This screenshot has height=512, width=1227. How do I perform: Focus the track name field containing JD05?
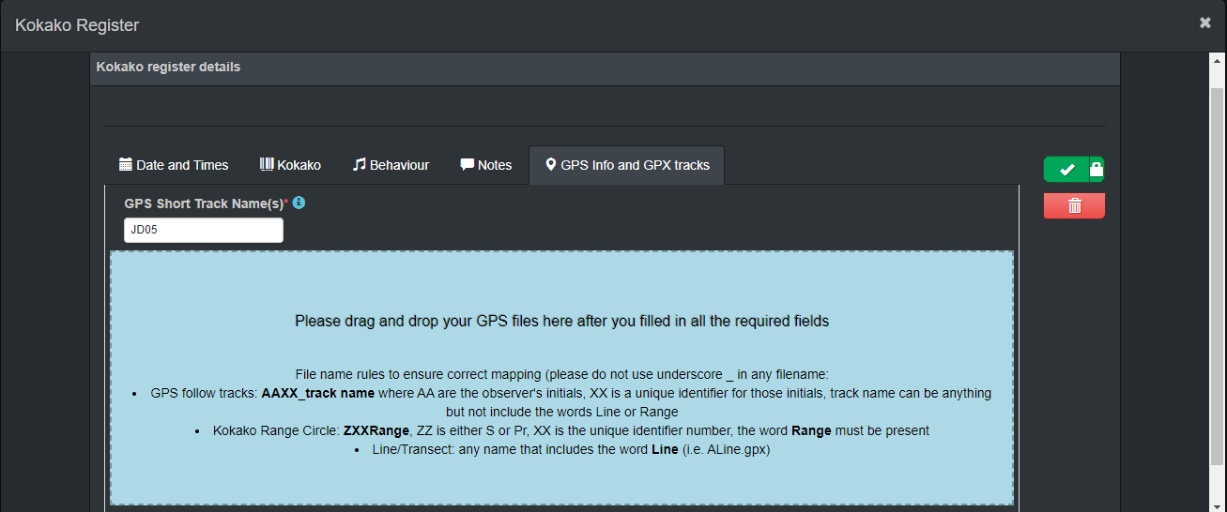204,231
